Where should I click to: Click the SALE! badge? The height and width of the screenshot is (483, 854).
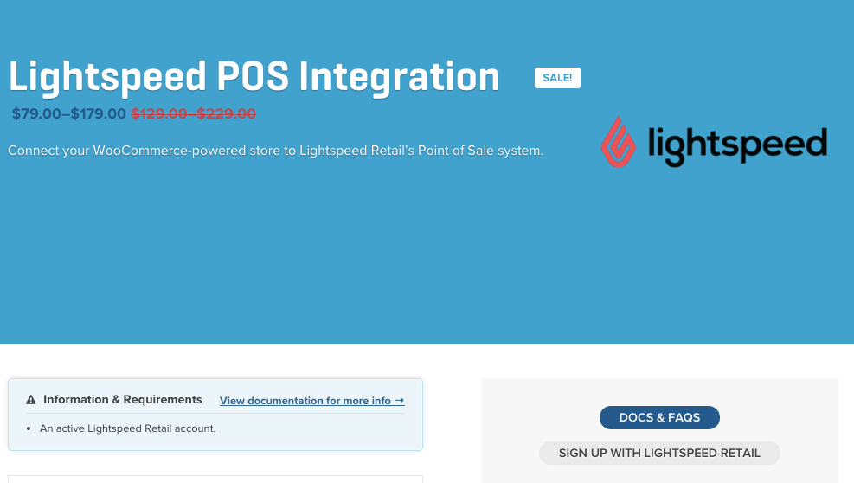[x=557, y=78]
